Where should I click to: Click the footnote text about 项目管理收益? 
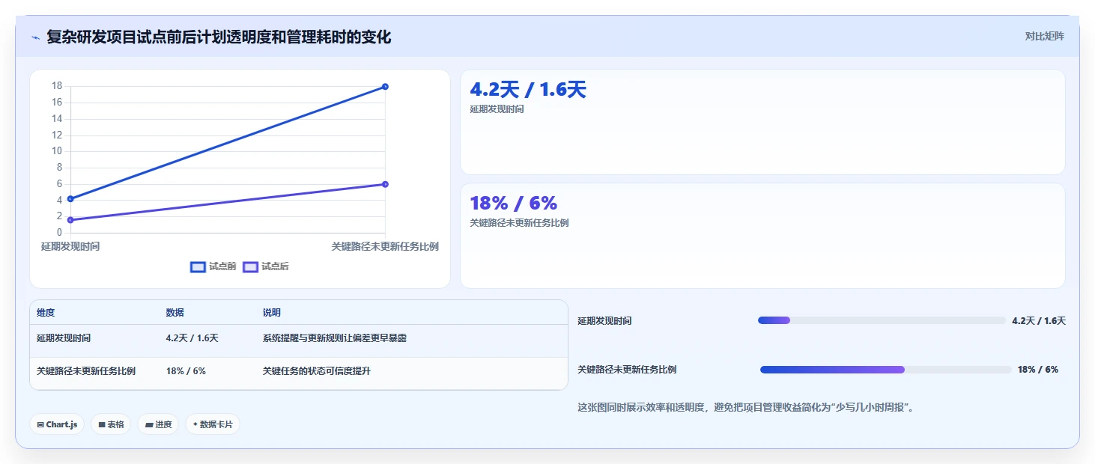click(x=746, y=408)
